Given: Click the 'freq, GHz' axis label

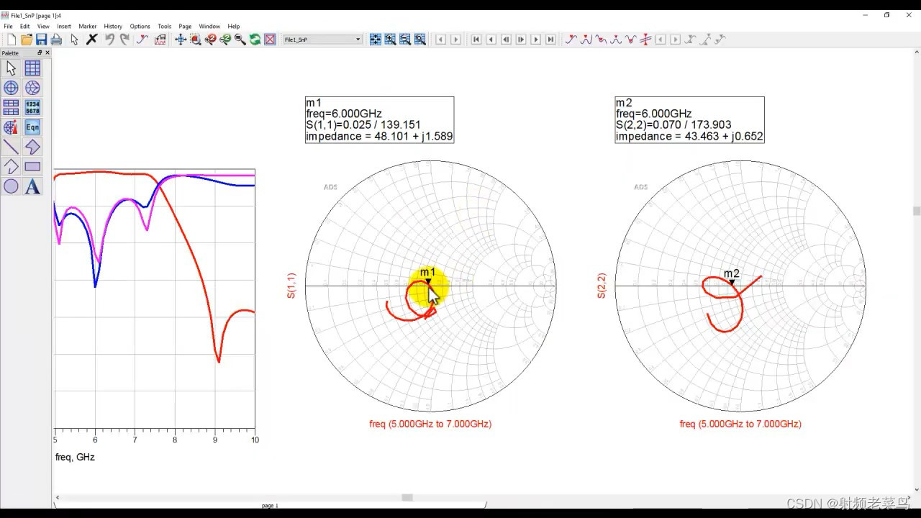Looking at the screenshot, I should (75, 457).
